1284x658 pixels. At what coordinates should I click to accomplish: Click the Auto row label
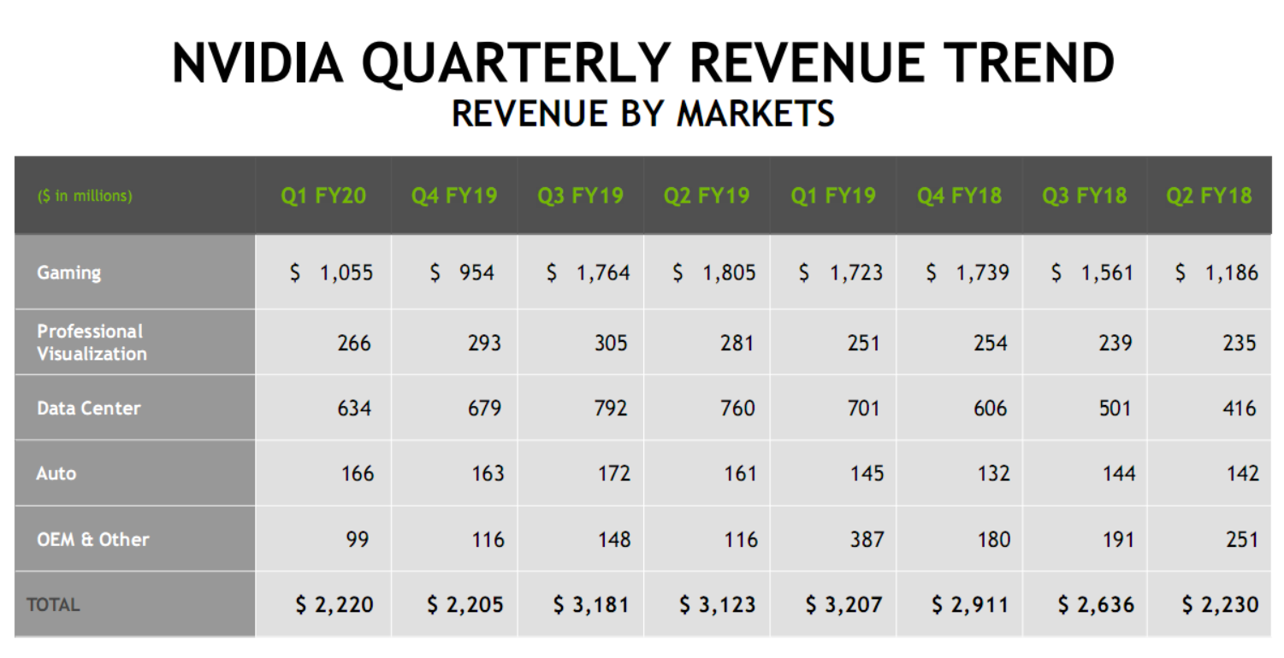click(56, 473)
